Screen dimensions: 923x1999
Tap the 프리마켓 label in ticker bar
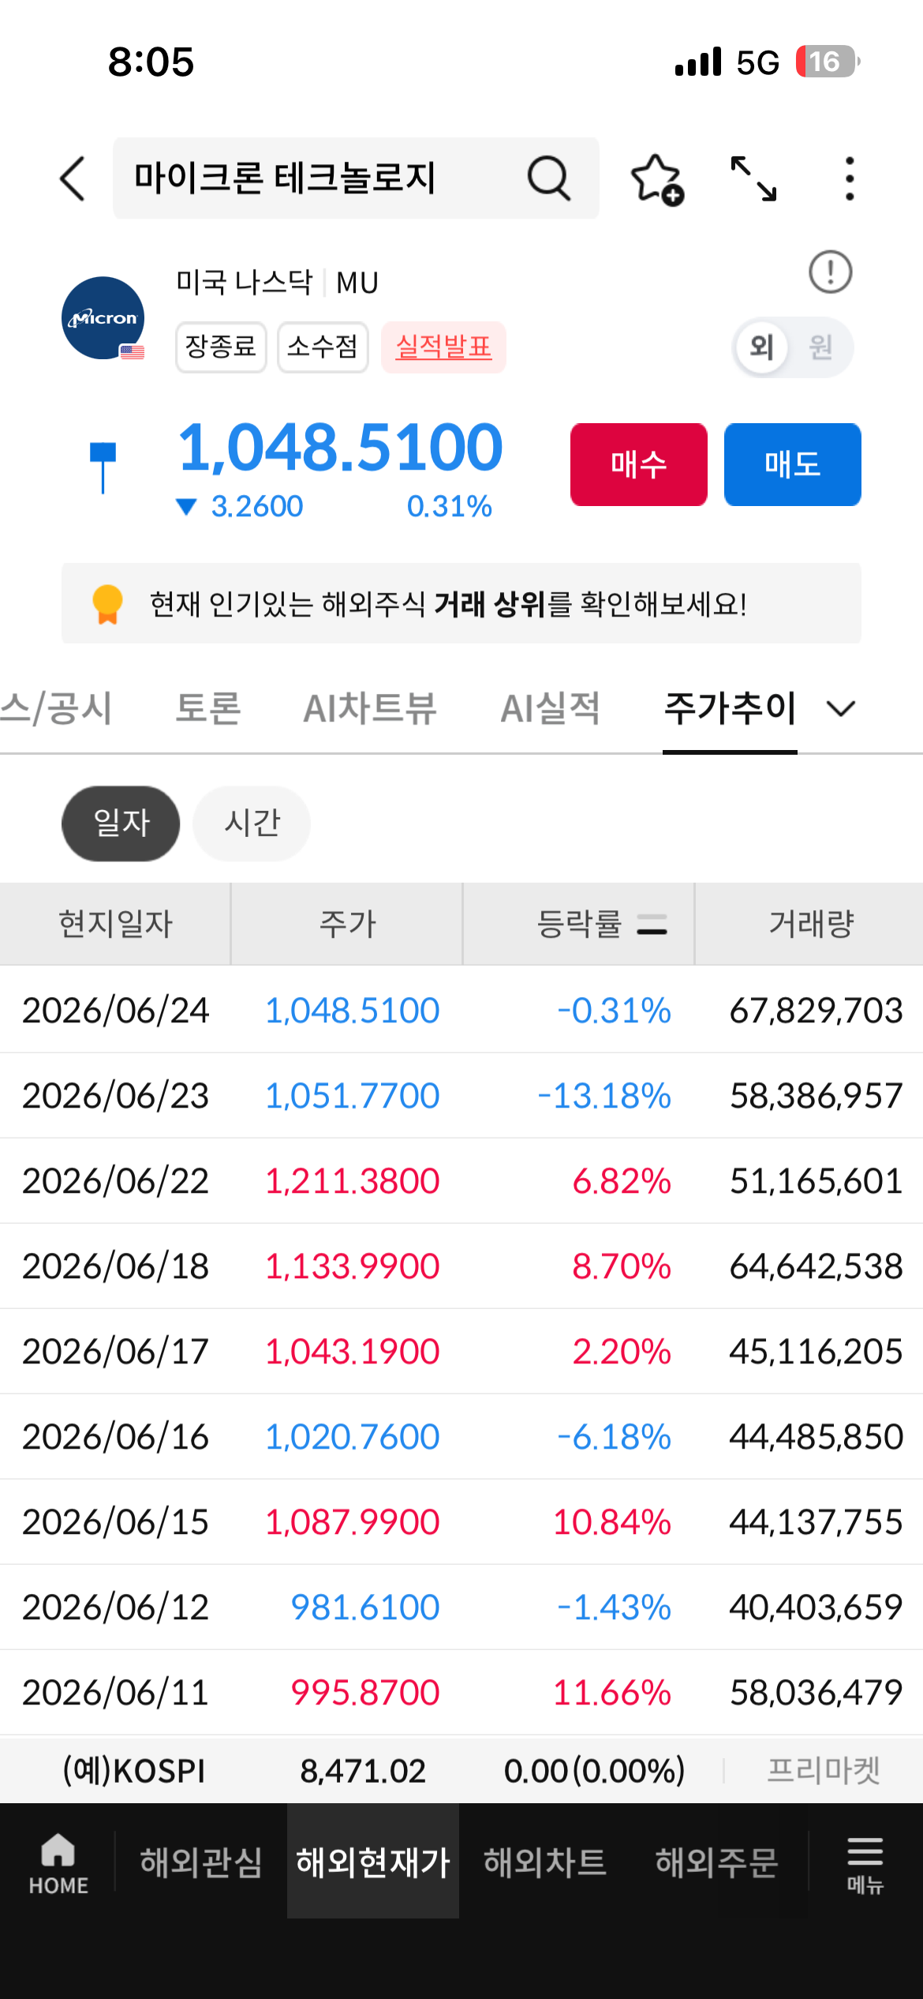pyautogui.click(x=824, y=1771)
